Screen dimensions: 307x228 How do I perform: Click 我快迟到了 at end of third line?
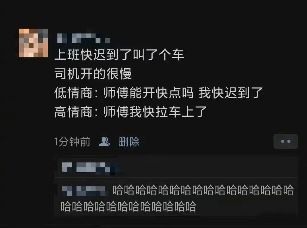(x=231, y=93)
